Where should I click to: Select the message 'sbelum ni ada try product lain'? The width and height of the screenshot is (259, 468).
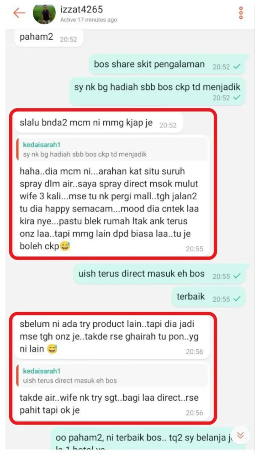[x=111, y=337]
